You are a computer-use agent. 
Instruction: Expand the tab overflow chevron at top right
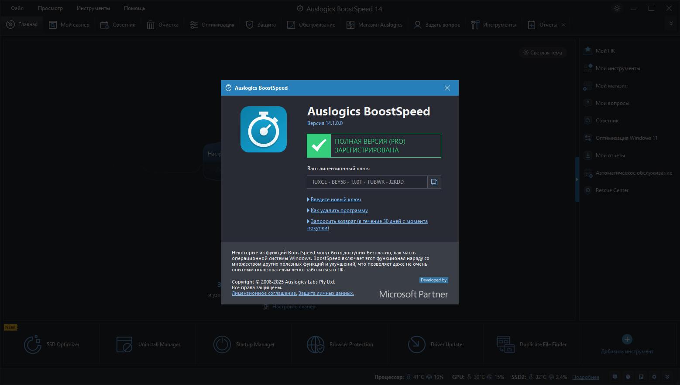671,24
